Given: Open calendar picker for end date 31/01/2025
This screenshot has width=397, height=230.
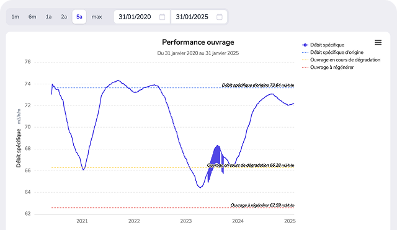Looking at the screenshot, I should tap(219, 17).
